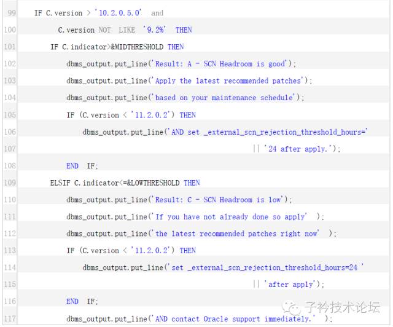Click the 'and' keyword on line 99

point(157,13)
